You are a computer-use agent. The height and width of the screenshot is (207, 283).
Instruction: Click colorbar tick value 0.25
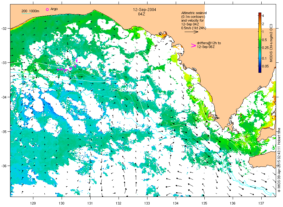pos(265,48)
